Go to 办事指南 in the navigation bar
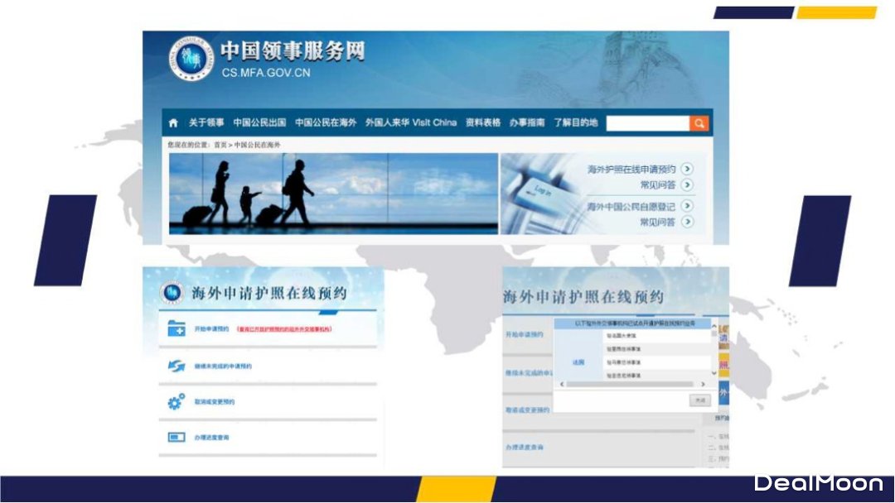 pos(527,123)
